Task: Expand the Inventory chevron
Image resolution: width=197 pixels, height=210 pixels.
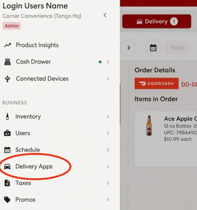Action: [108, 116]
